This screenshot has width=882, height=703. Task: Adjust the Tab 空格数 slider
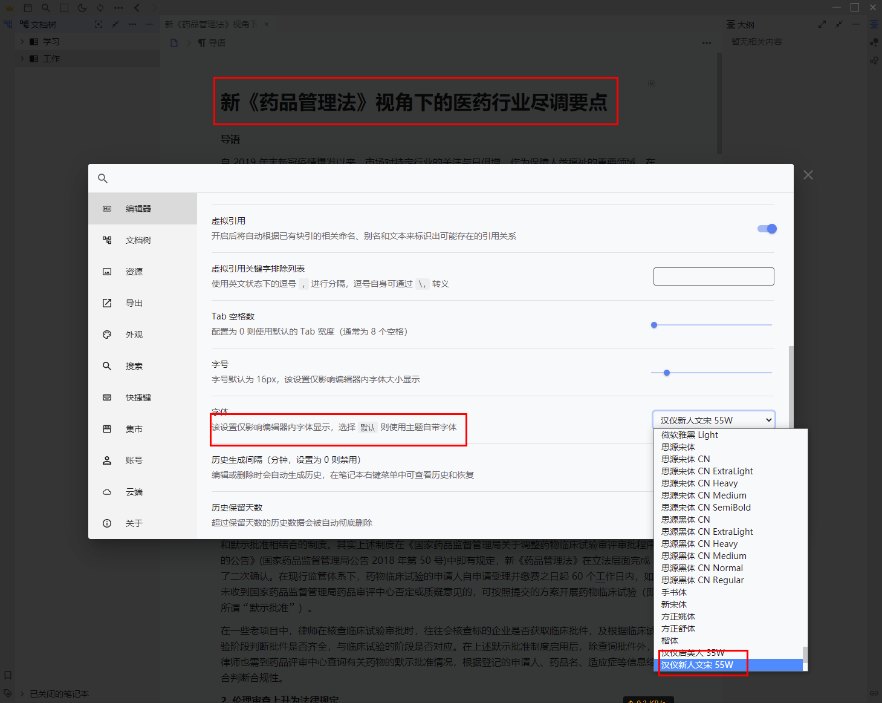click(x=712, y=325)
